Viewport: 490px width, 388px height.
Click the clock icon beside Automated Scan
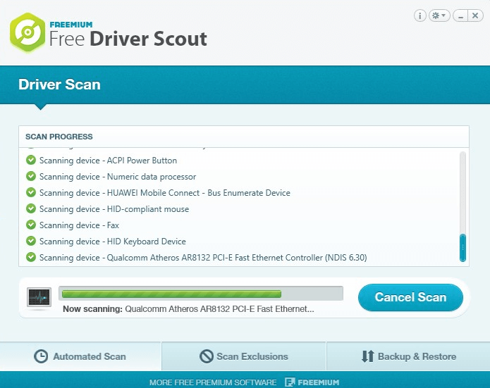point(41,356)
